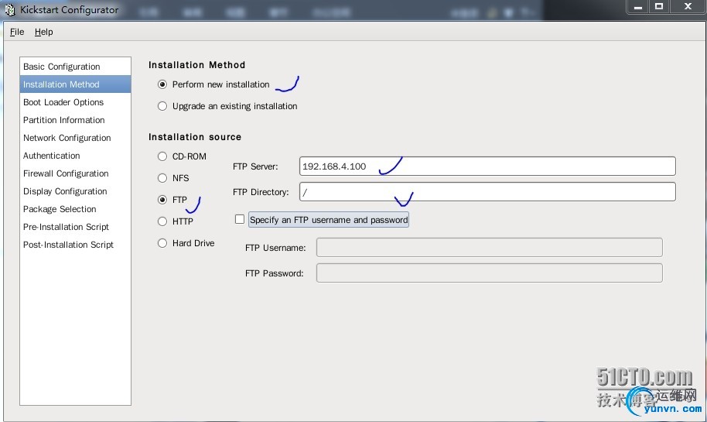This screenshot has height=422, width=707.
Task: Maximize the Kickstart Configurator window
Action: 659,7
